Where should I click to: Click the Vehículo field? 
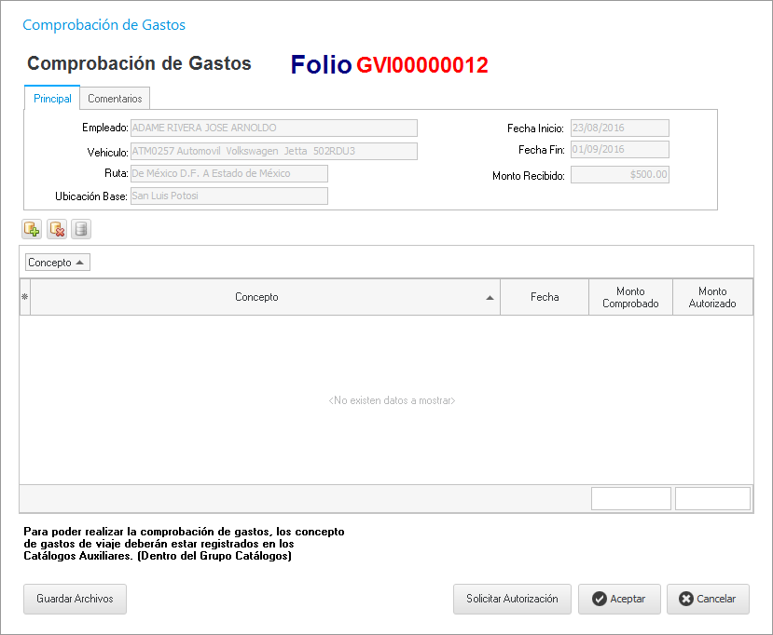tap(273, 151)
